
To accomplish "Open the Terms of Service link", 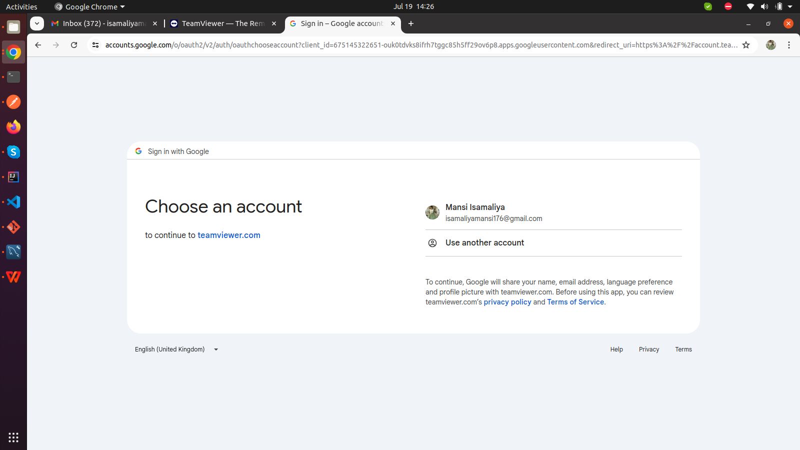I will [575, 302].
